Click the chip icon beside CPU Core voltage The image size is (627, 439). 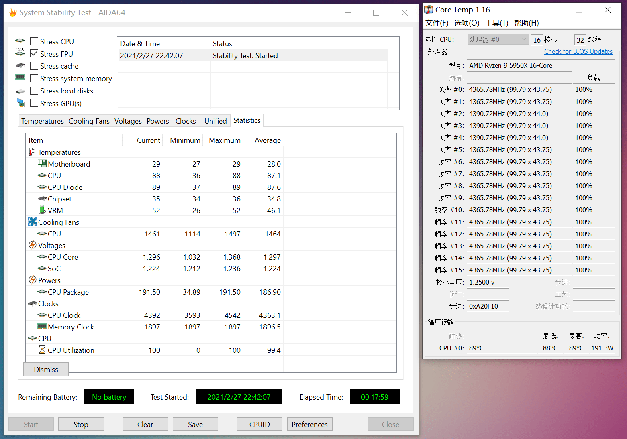[42, 257]
